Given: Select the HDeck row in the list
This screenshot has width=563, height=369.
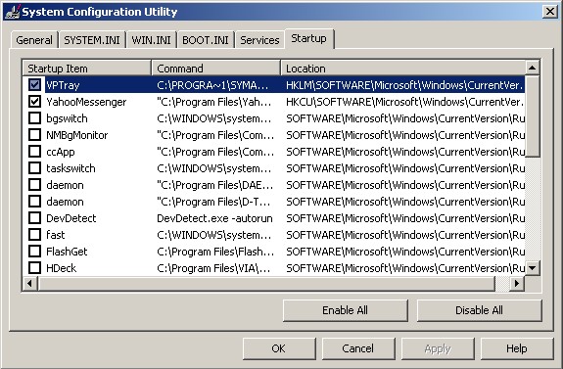Looking at the screenshot, I should [273, 268].
